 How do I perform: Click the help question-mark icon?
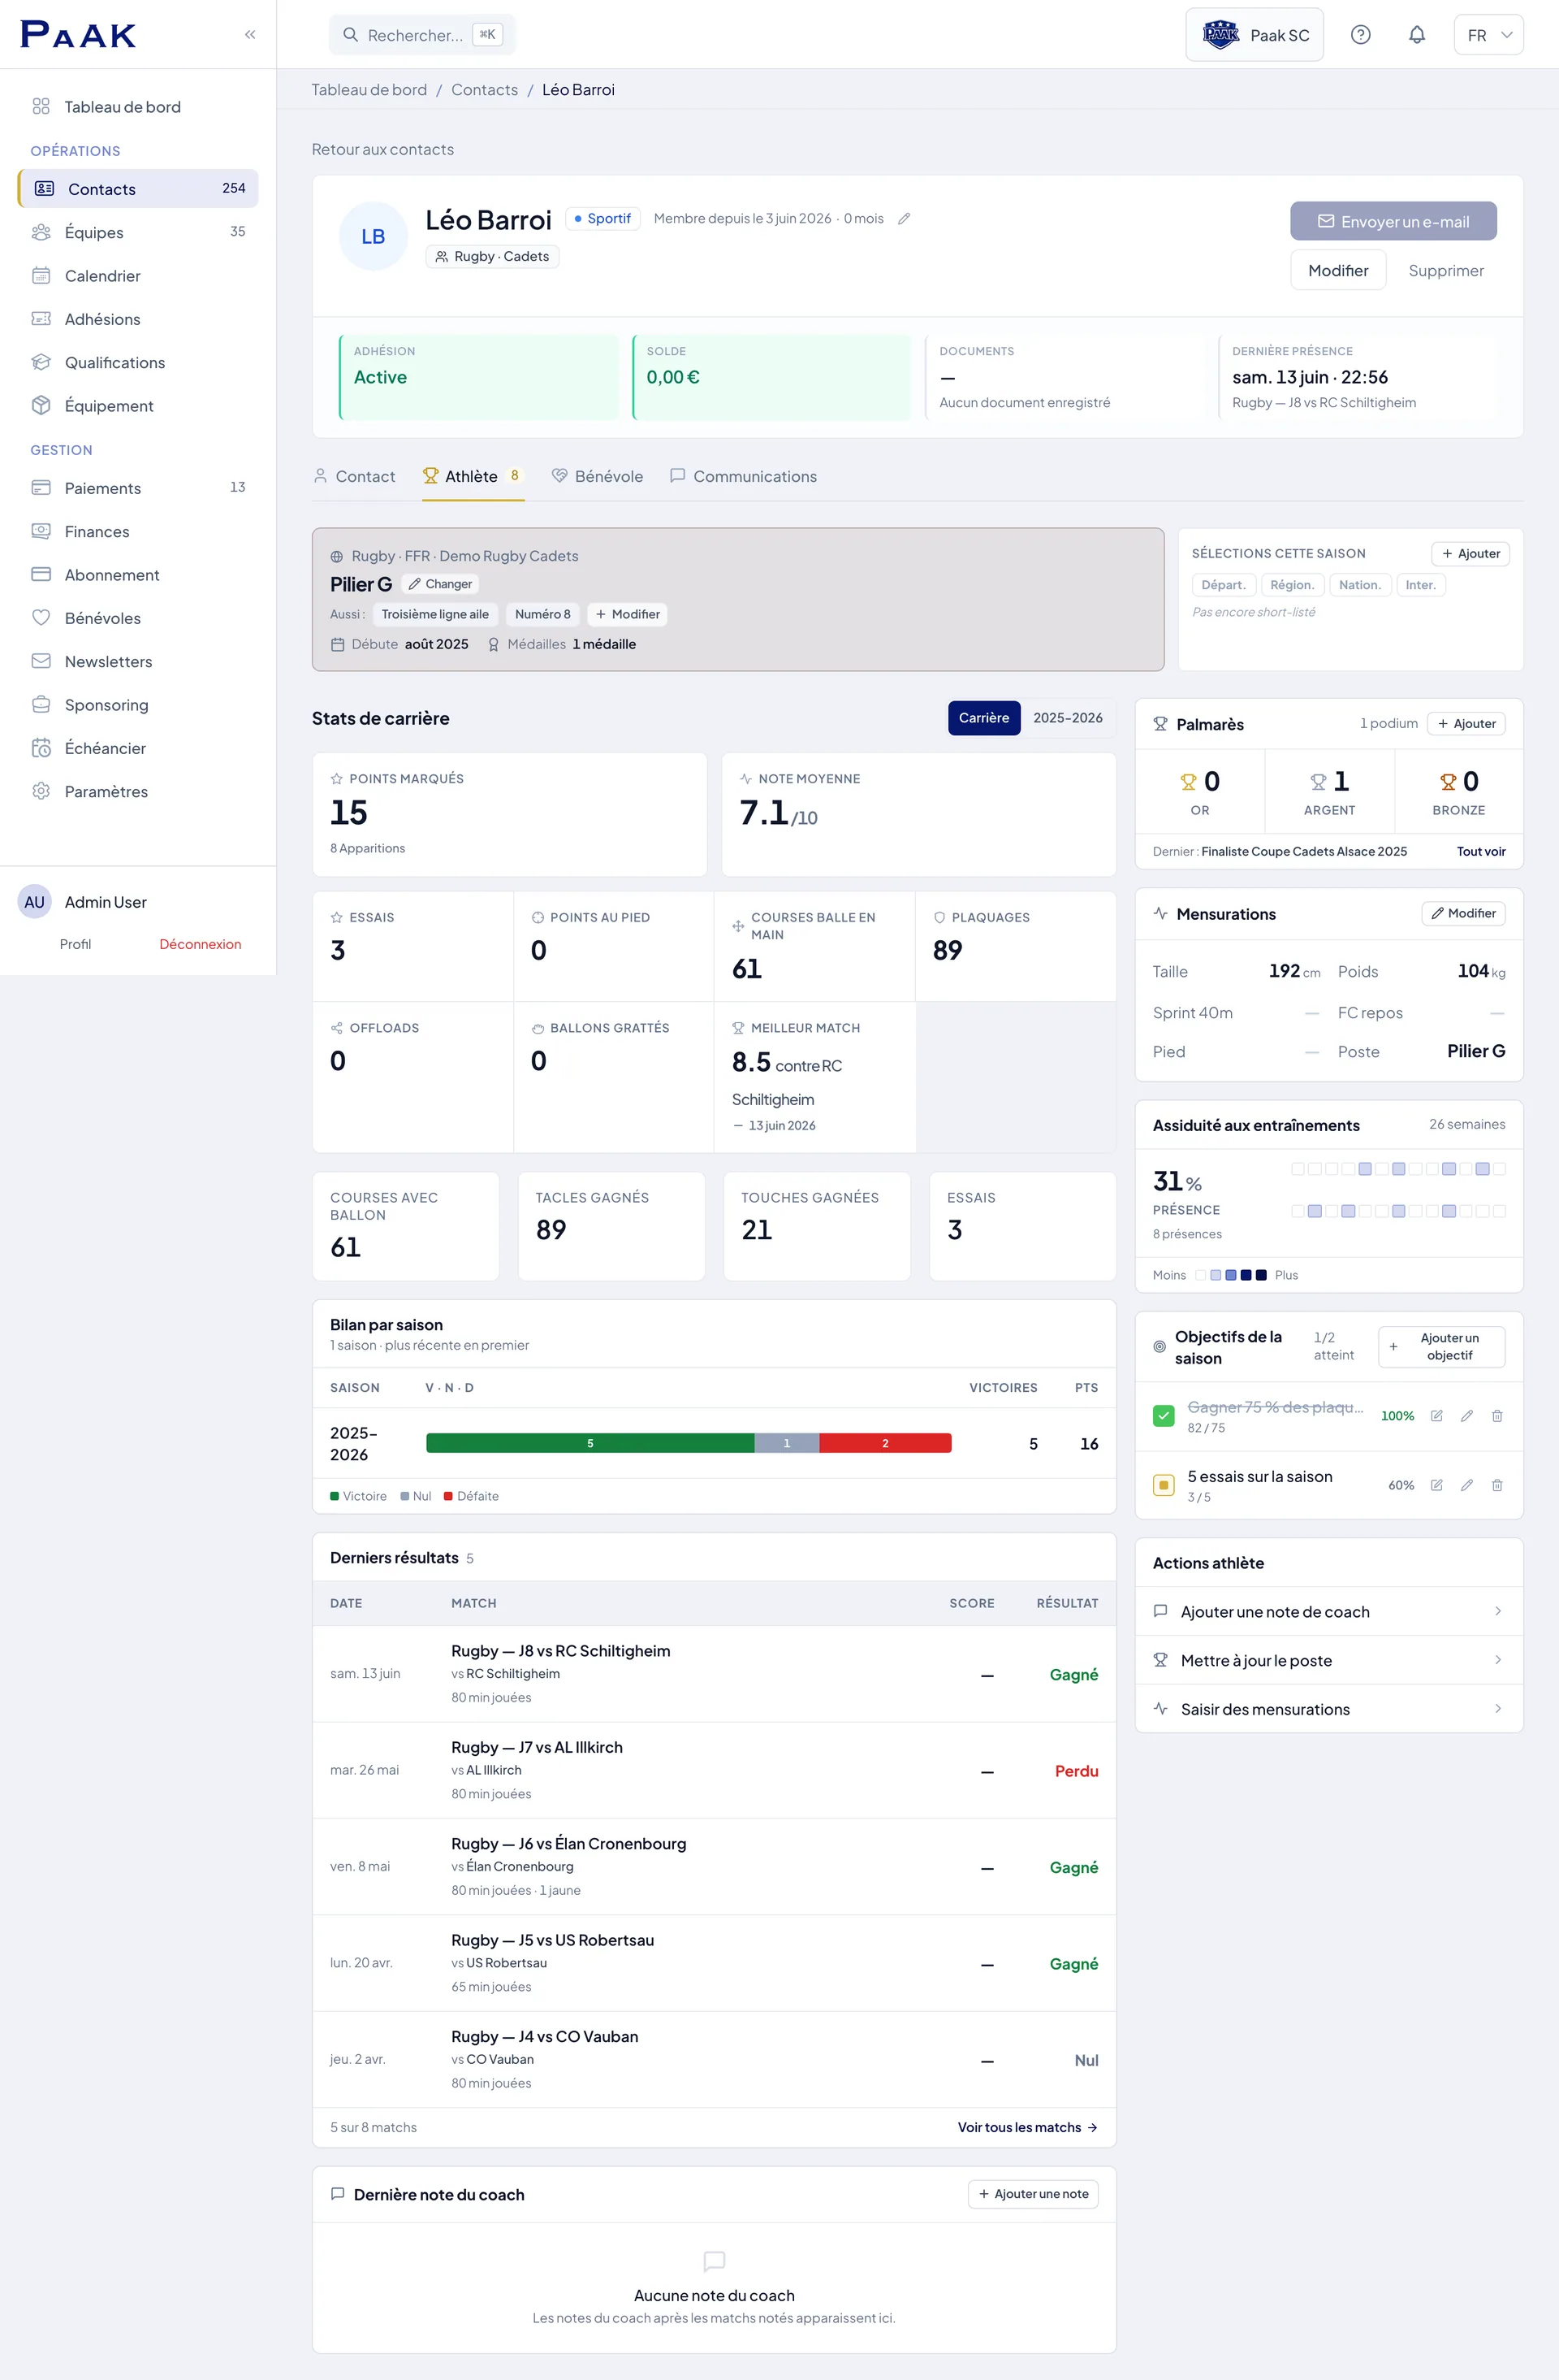click(x=1360, y=35)
